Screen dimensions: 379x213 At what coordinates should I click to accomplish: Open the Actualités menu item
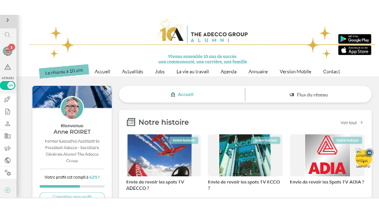[133, 72]
